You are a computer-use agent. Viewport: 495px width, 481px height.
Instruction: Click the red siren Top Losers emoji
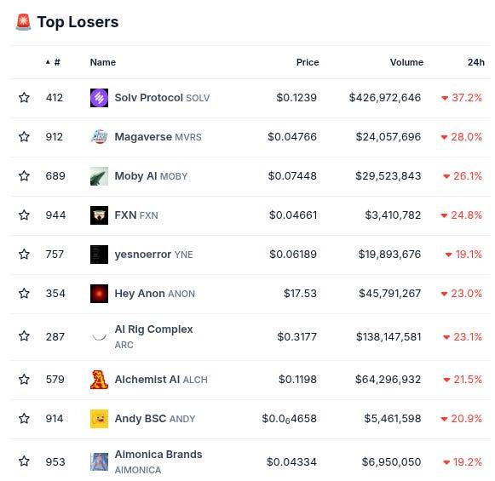click(x=23, y=22)
